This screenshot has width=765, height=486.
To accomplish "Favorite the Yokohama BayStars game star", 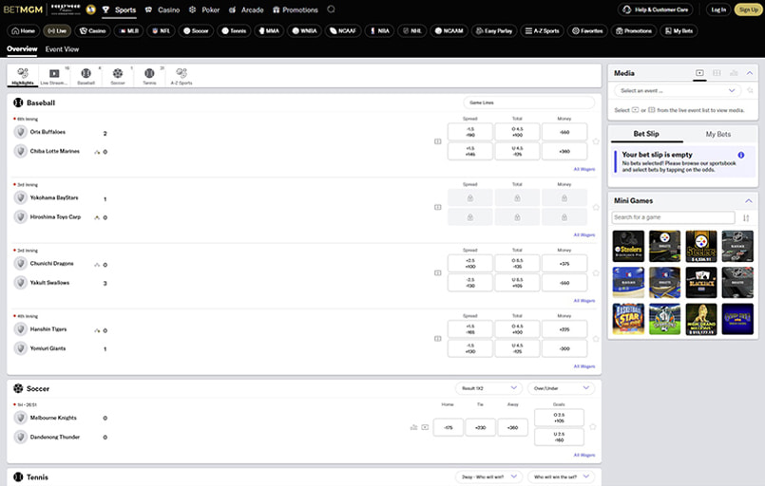I will tap(596, 207).
